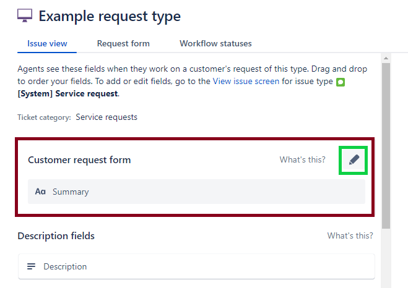Open the Request form tab

[123, 44]
